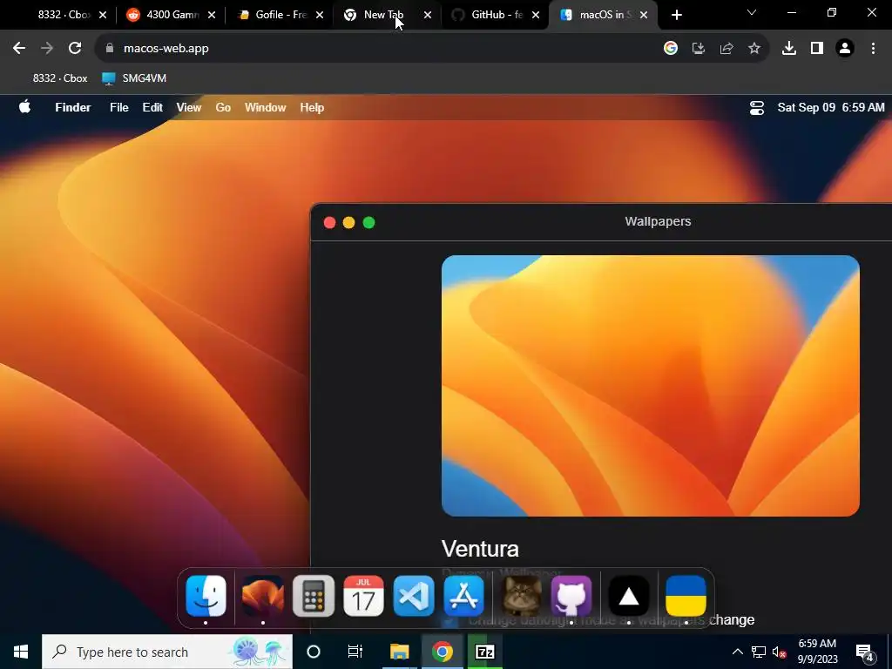Open Control Center in macOS menu bar
Image resolution: width=892 pixels, height=669 pixels.
pos(757,107)
